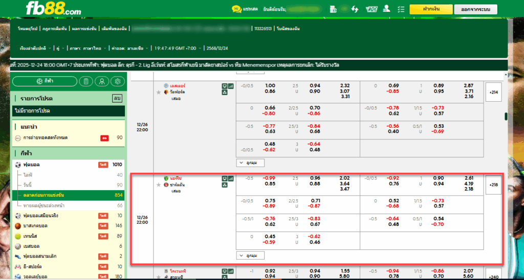Select the กีฬา sports tab in sidebar
This screenshot has width=524, height=280.
[45, 81]
